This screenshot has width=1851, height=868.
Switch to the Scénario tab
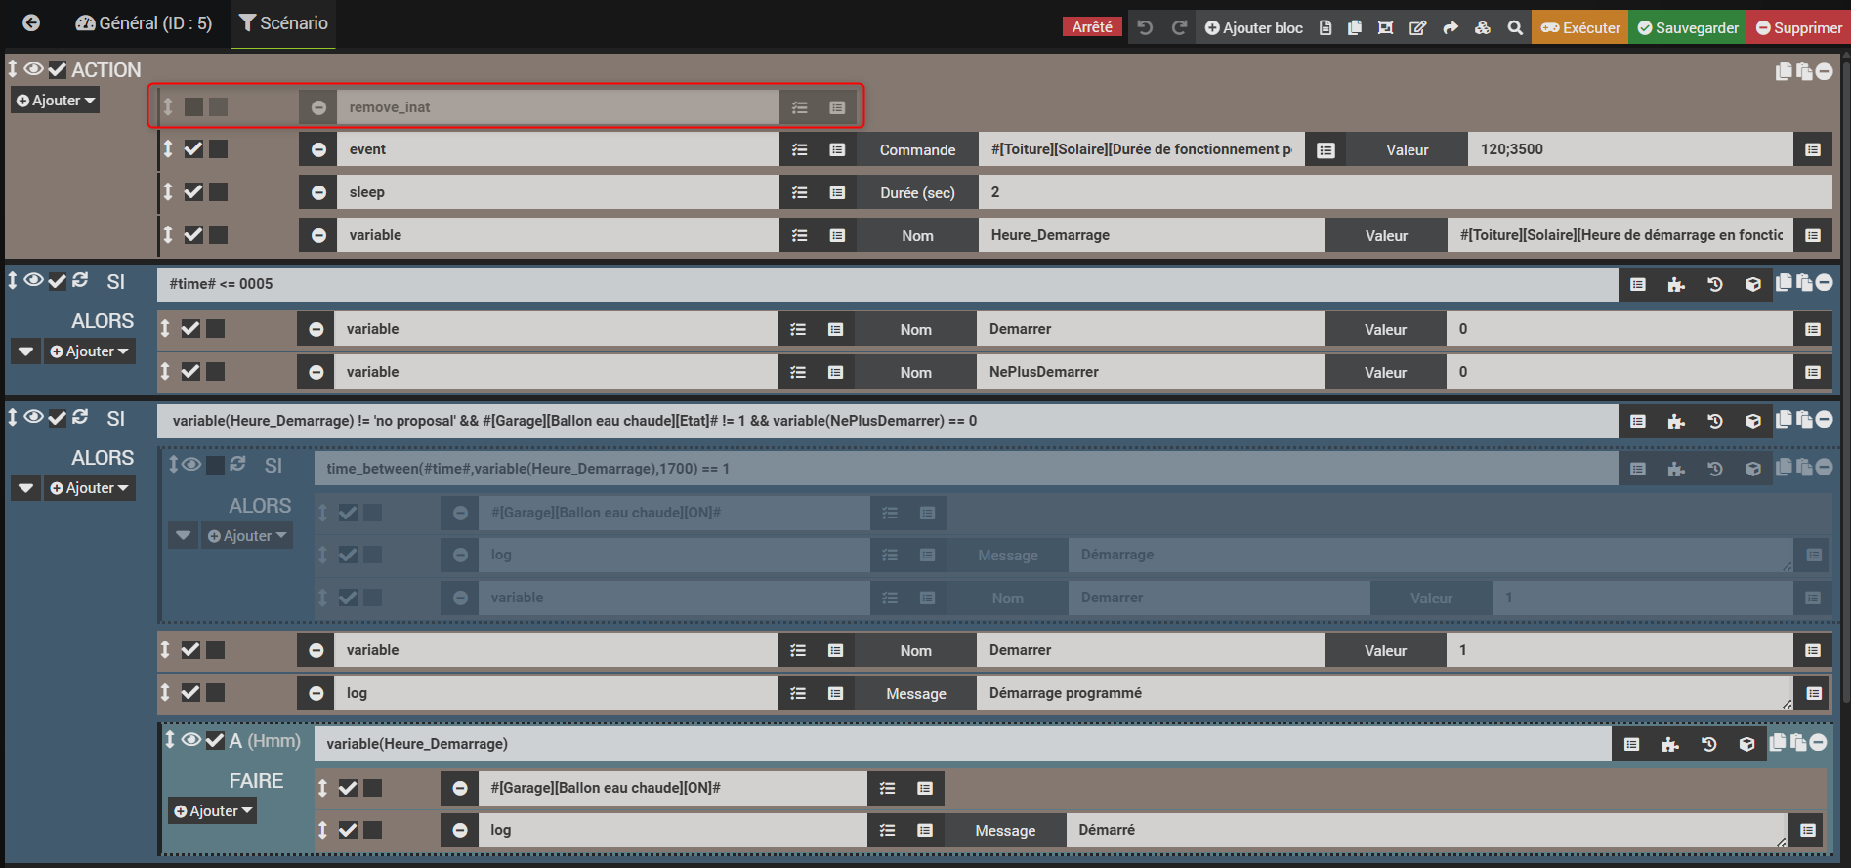coord(283,22)
